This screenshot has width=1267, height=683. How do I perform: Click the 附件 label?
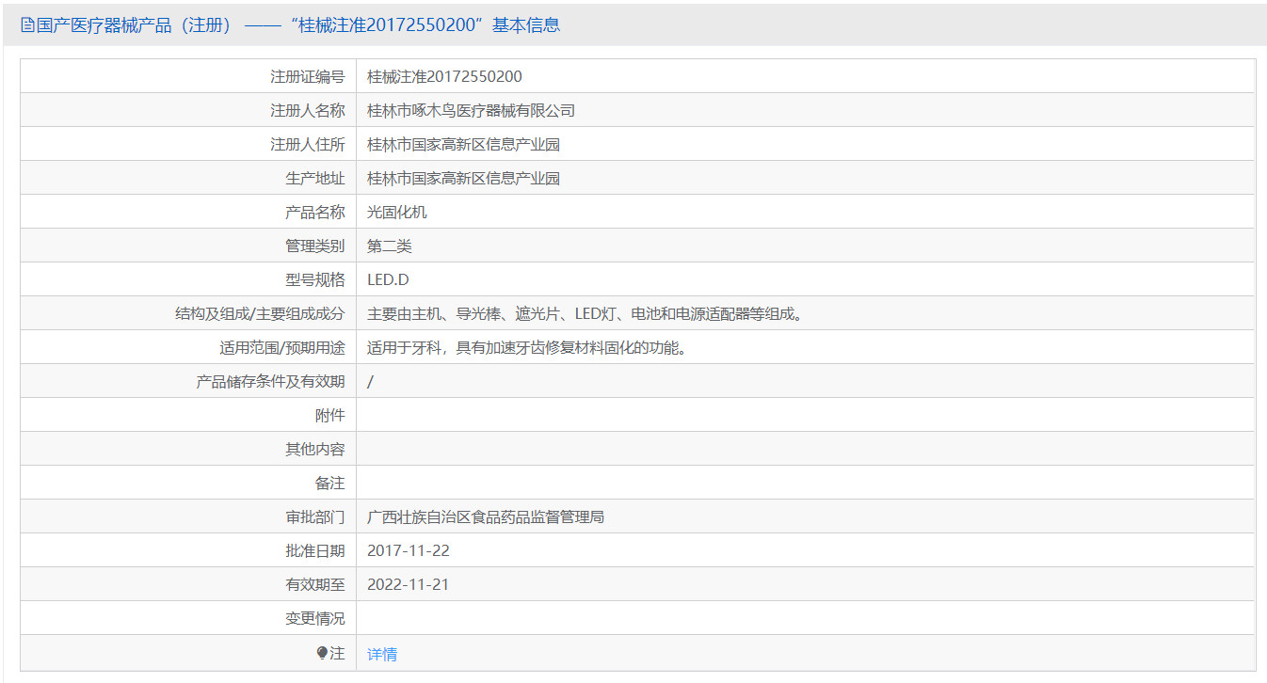click(x=330, y=415)
